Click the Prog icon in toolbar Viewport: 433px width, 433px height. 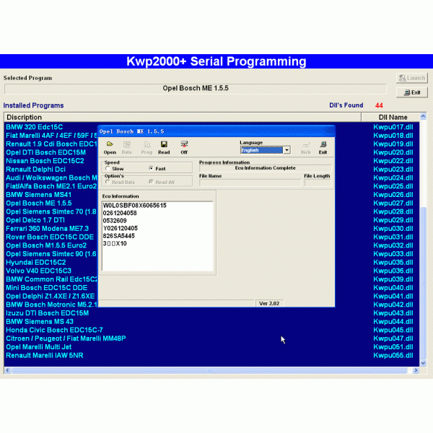pos(146,147)
